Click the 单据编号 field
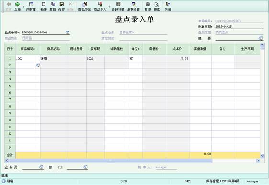Viewport: 269px width, 185px height. coord(239,21)
